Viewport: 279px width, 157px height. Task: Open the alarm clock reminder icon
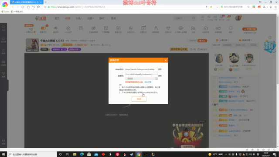click(x=106, y=28)
